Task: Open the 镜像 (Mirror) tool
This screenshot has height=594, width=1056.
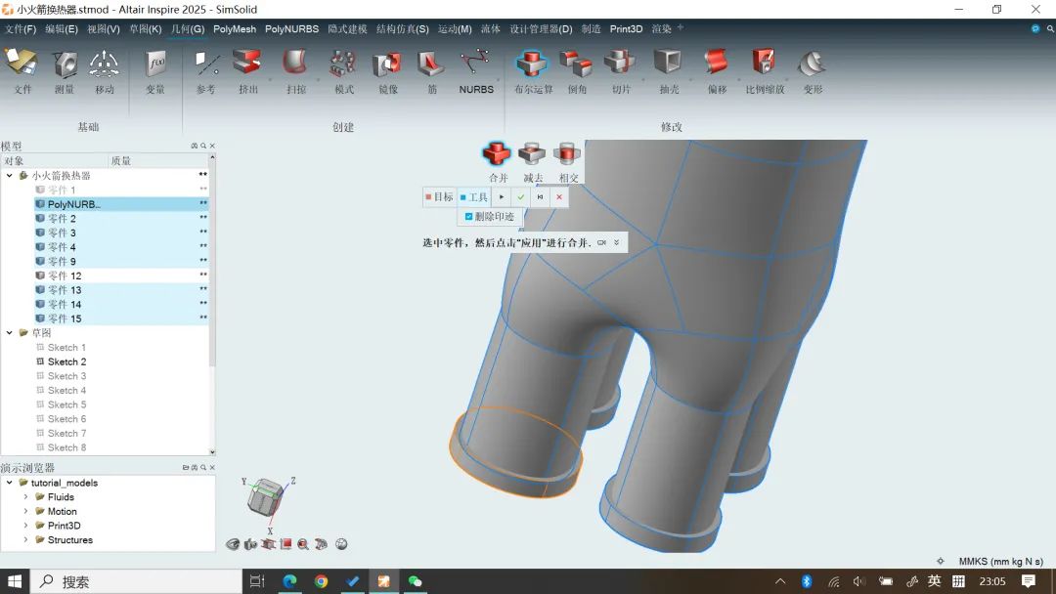Action: 387,65
